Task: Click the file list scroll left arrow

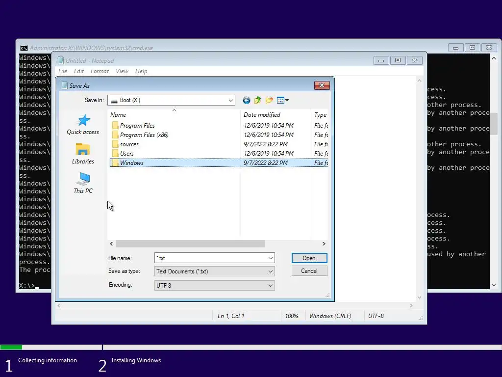Action: pos(111,244)
